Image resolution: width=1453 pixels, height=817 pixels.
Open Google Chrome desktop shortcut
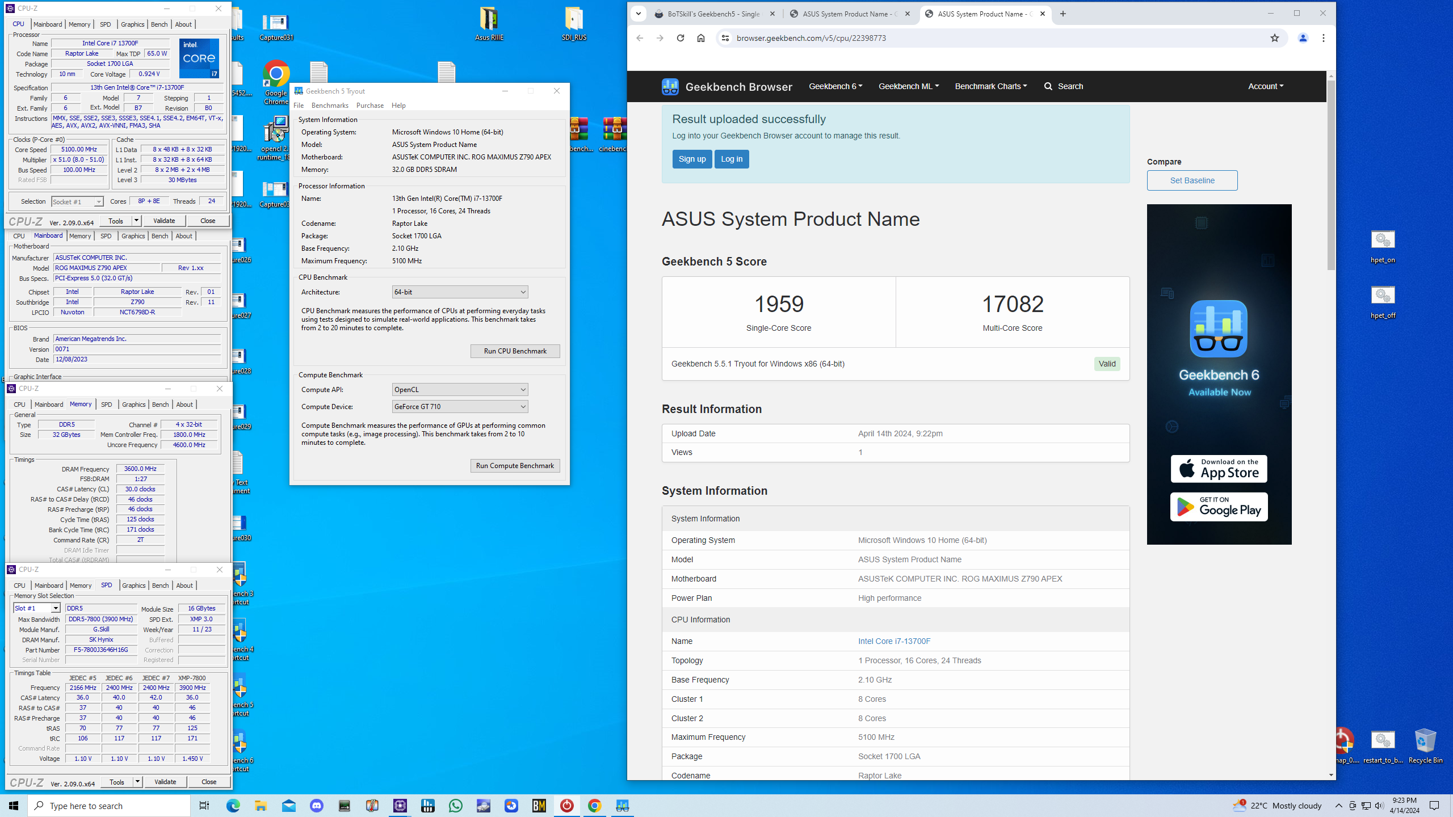click(276, 83)
